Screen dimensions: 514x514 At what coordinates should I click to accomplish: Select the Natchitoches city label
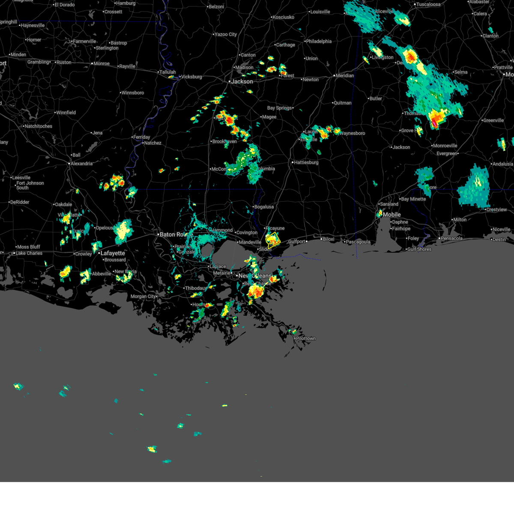click(39, 126)
